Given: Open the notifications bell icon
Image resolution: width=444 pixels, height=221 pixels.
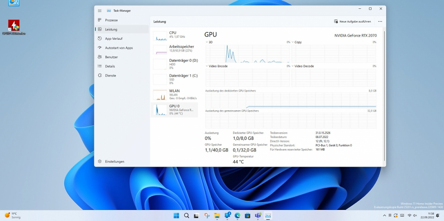Looking at the screenshot, I should click(x=438, y=216).
